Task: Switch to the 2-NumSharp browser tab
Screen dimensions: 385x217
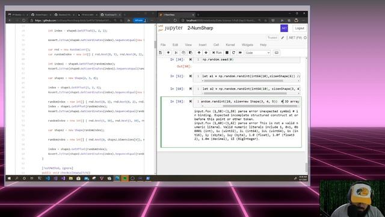Action: coord(177,14)
